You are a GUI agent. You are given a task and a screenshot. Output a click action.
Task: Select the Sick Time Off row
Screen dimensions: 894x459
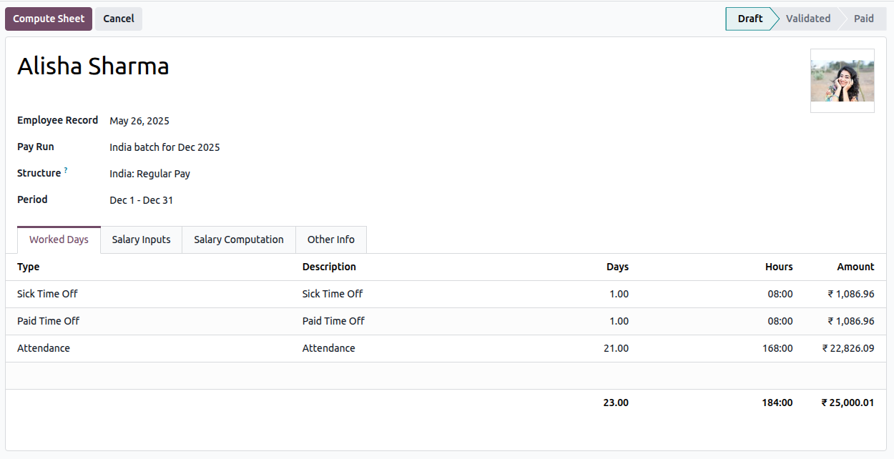pyautogui.click(x=47, y=294)
